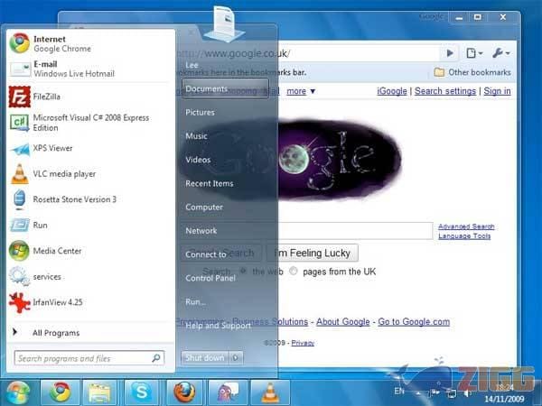The width and height of the screenshot is (542, 406).
Task: Open Windows Live Hotmail E-mail entry
Action: pyautogui.click(x=89, y=69)
